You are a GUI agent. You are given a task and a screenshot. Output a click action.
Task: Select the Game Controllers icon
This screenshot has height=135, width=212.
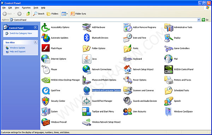coord(169,48)
